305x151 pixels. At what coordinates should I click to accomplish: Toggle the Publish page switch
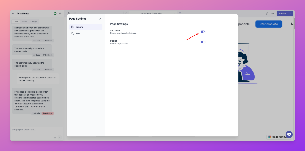coord(203,42)
